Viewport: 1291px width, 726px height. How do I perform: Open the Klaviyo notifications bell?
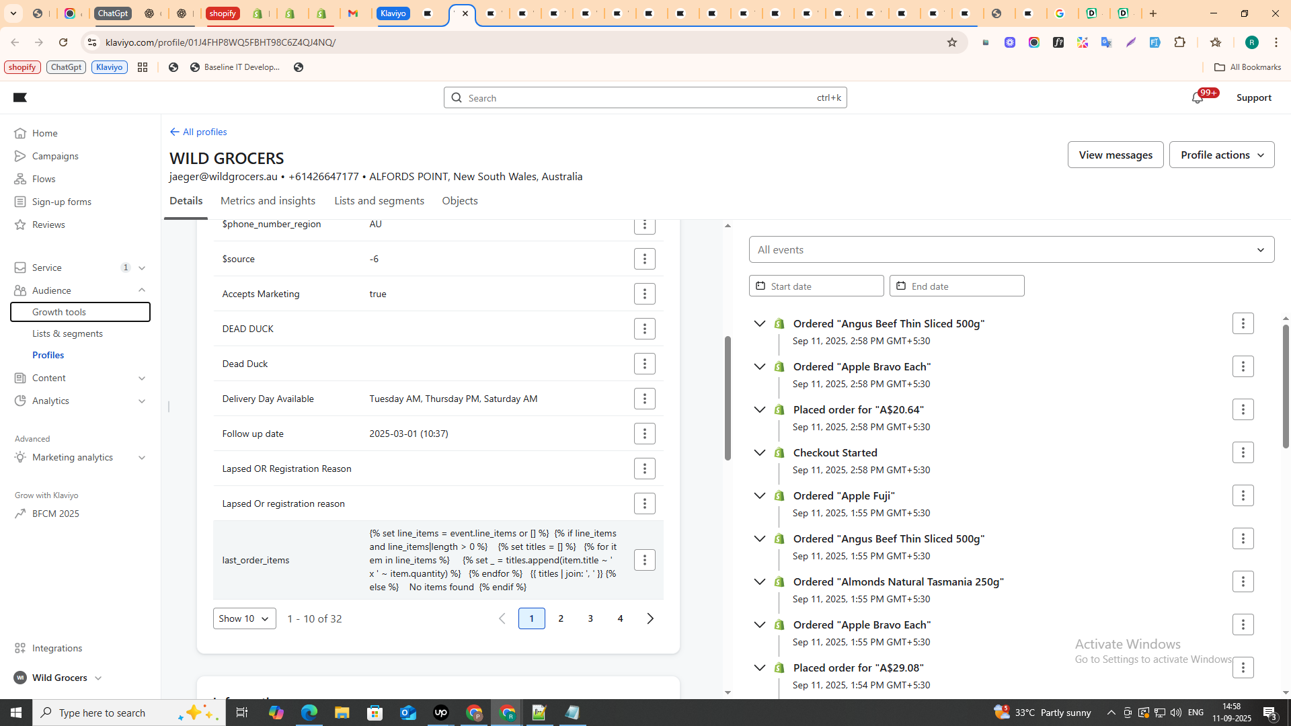[1198, 97]
